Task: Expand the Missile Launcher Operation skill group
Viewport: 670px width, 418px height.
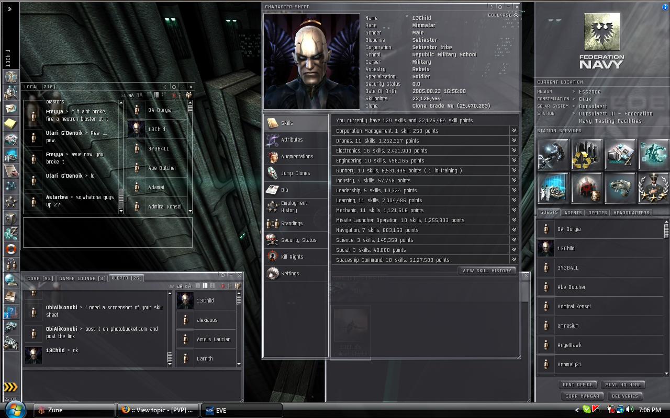Action: 514,220
